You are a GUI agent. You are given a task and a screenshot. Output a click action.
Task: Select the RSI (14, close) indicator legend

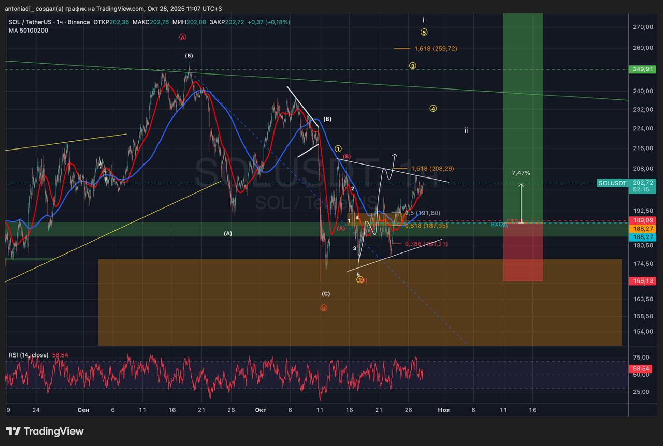28,355
